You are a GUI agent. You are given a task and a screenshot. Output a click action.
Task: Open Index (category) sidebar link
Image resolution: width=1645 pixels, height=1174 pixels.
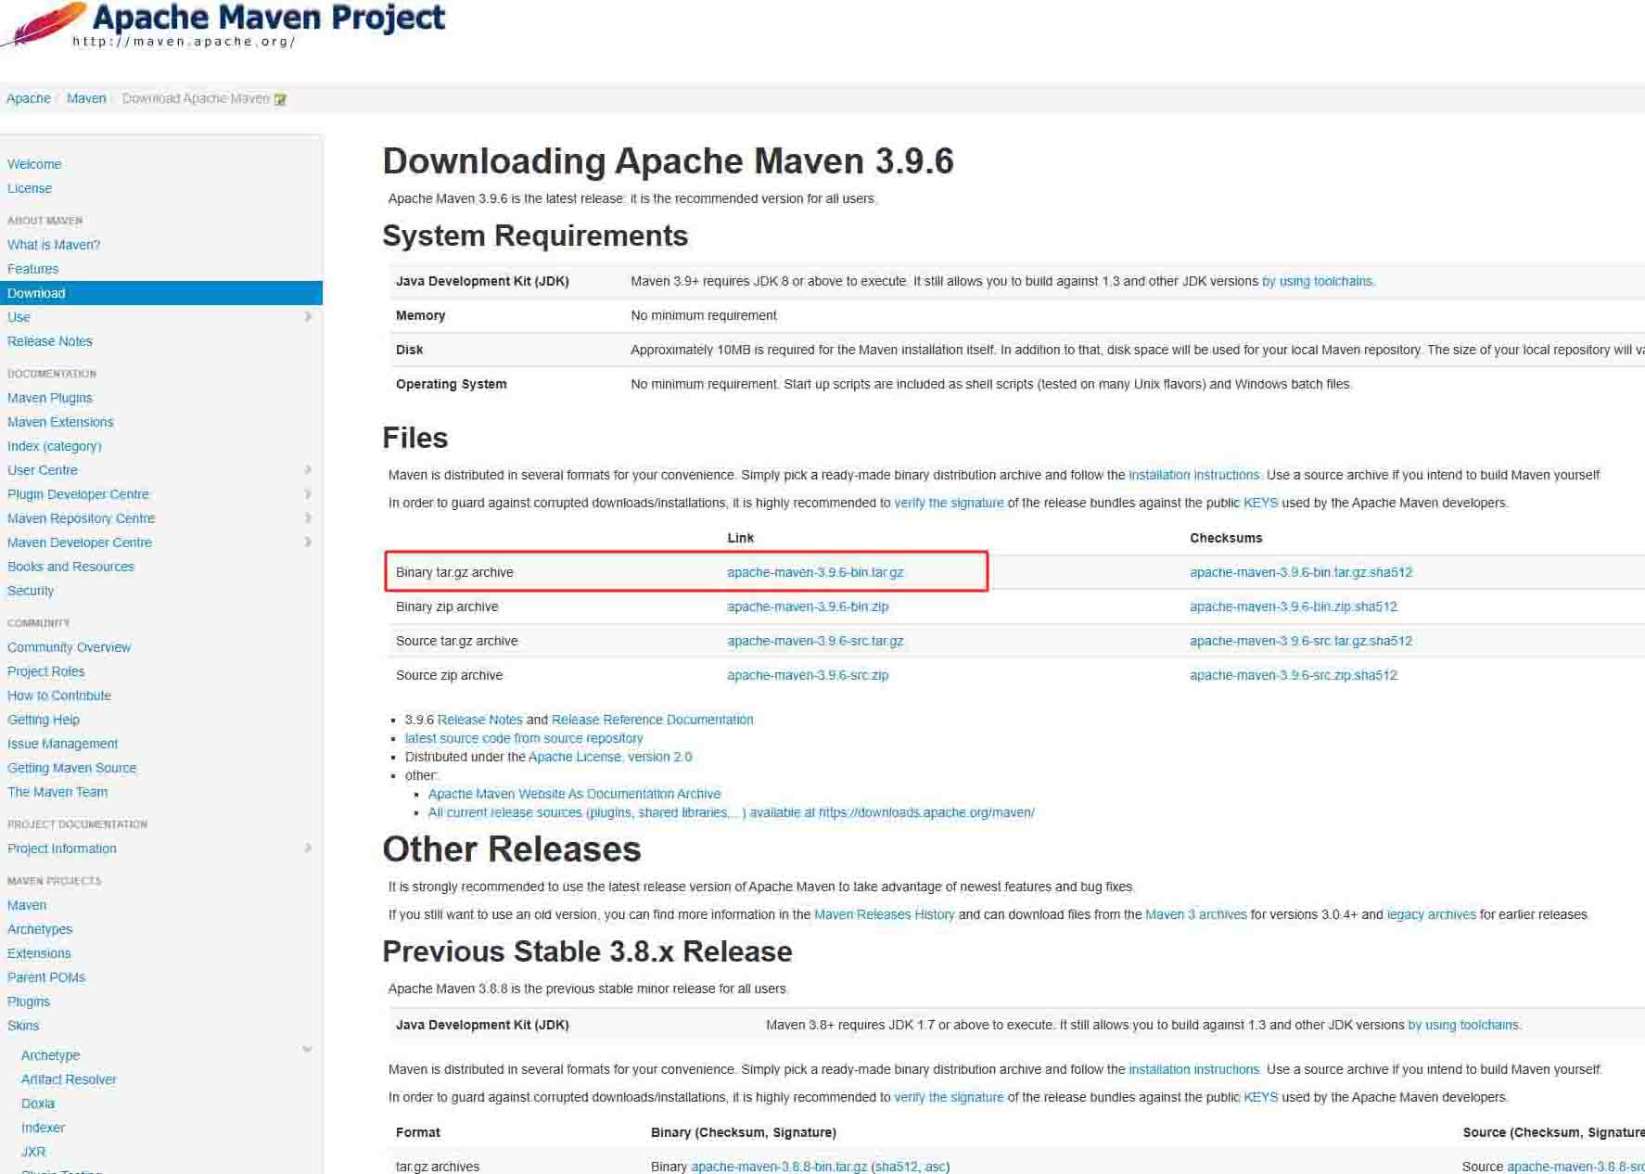click(x=55, y=446)
